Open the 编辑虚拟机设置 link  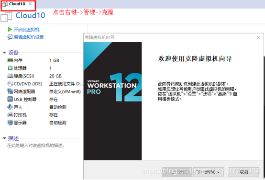tap(29, 37)
